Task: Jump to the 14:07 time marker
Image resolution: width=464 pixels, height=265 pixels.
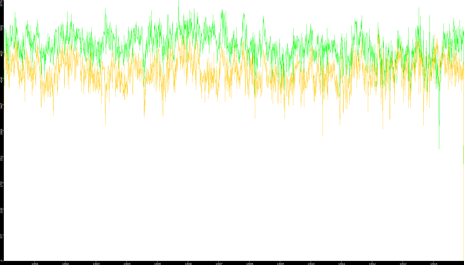Action: (x=219, y=263)
